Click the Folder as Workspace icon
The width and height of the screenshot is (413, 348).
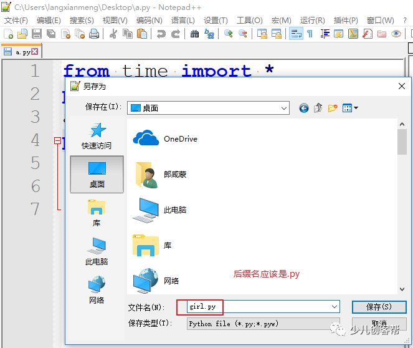click(382, 34)
